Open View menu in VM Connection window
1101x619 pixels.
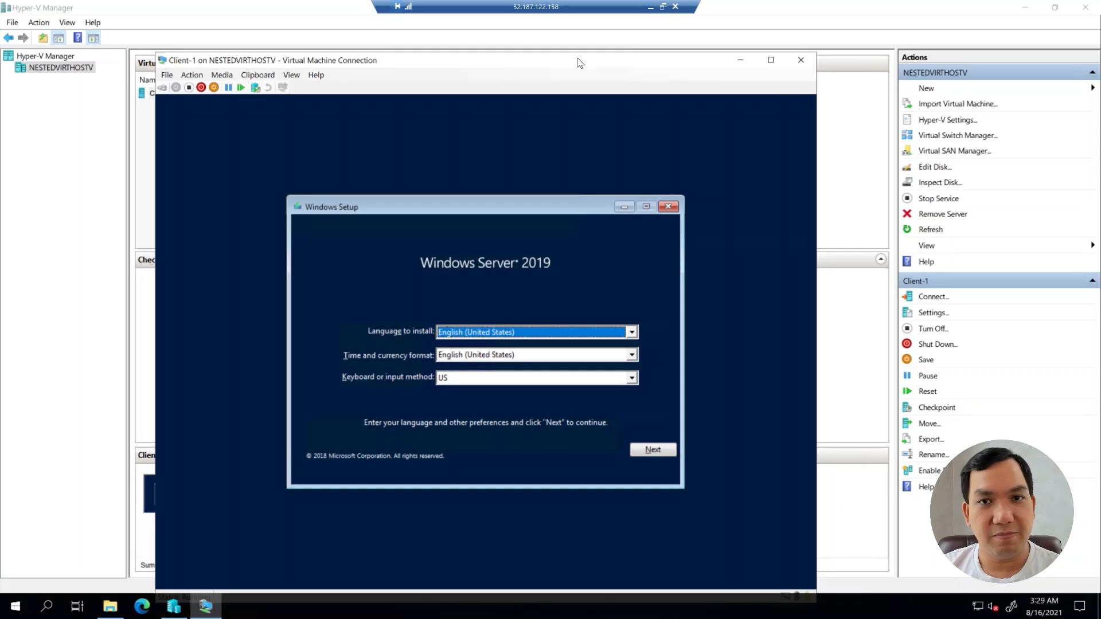(x=291, y=75)
